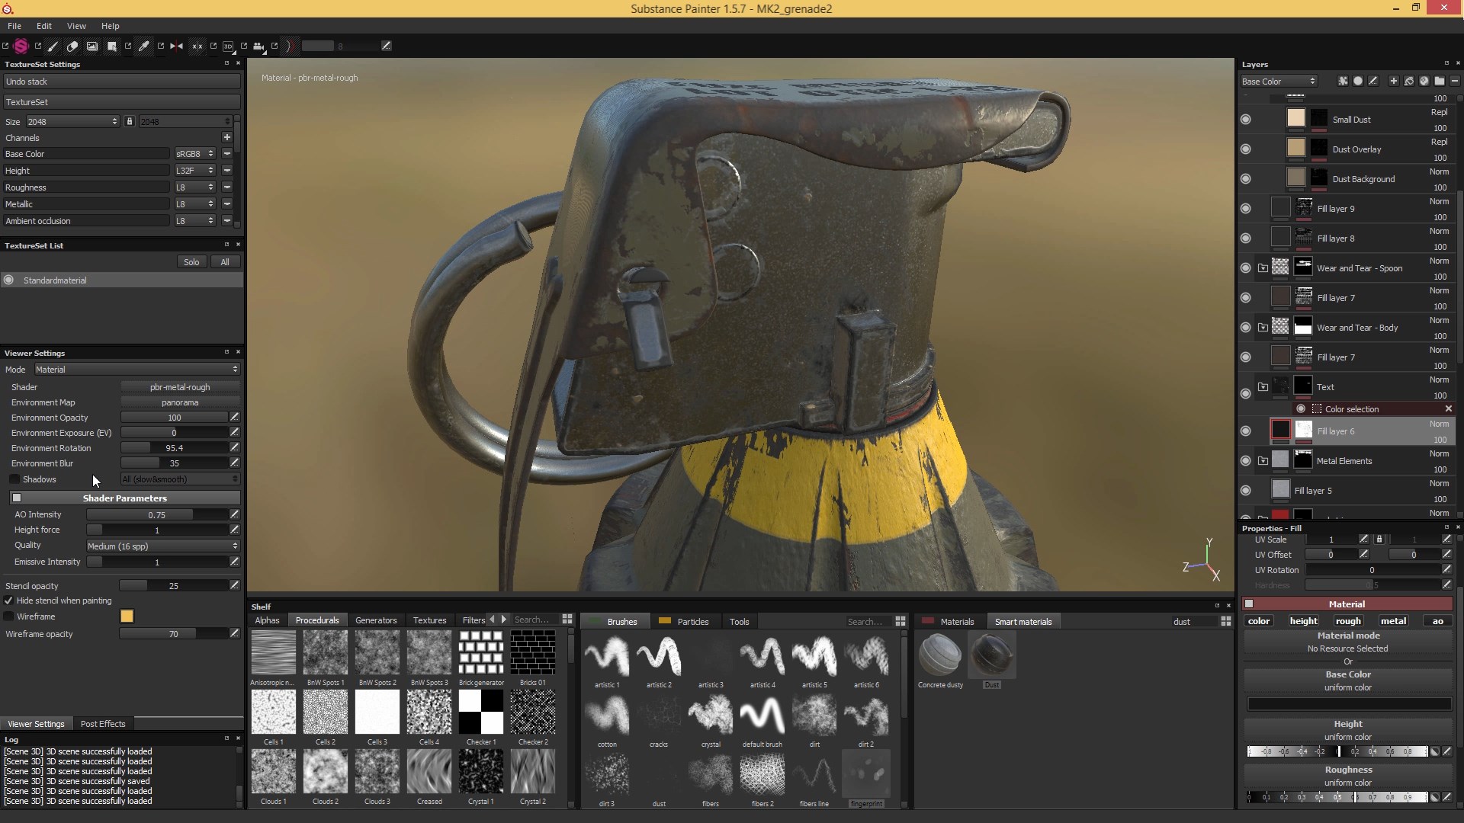Switch viewport with the 3D view icon
The width and height of the screenshot is (1464, 823).
228,46
